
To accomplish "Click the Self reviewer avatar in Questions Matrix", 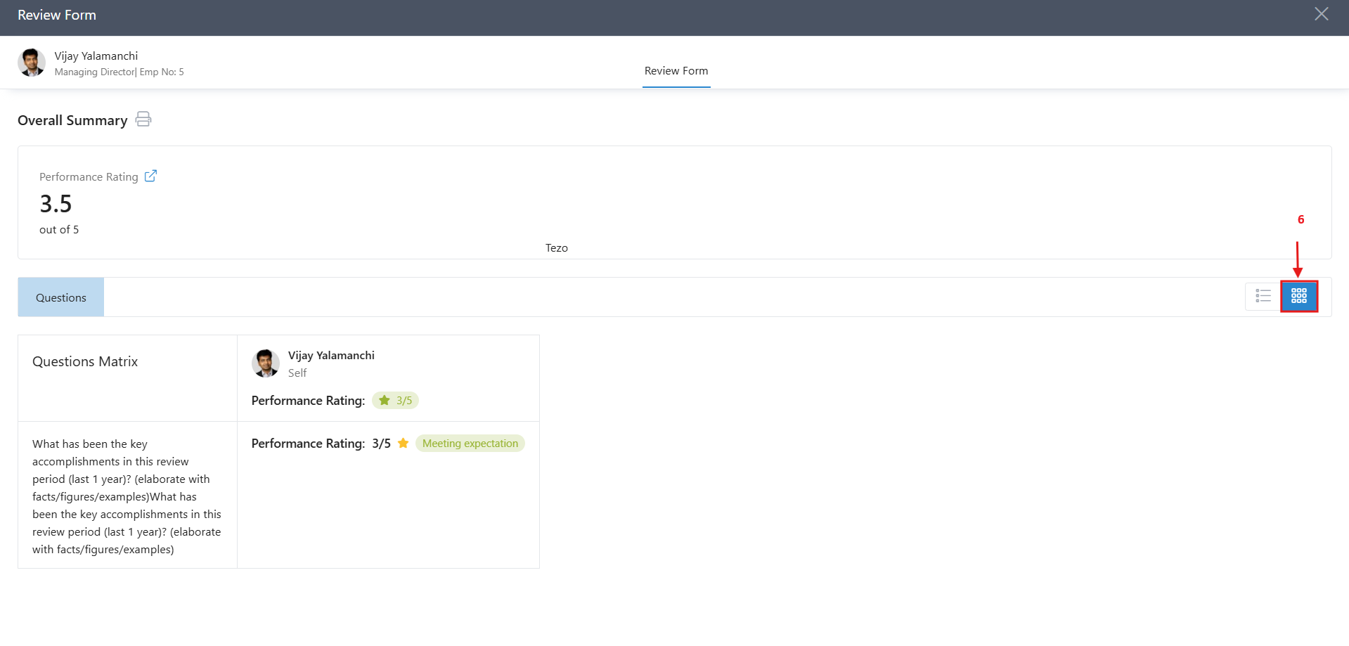I will point(265,363).
